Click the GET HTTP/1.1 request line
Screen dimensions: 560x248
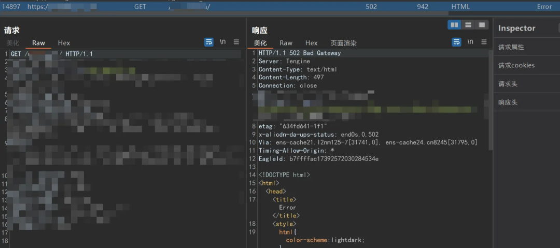[x=52, y=54]
